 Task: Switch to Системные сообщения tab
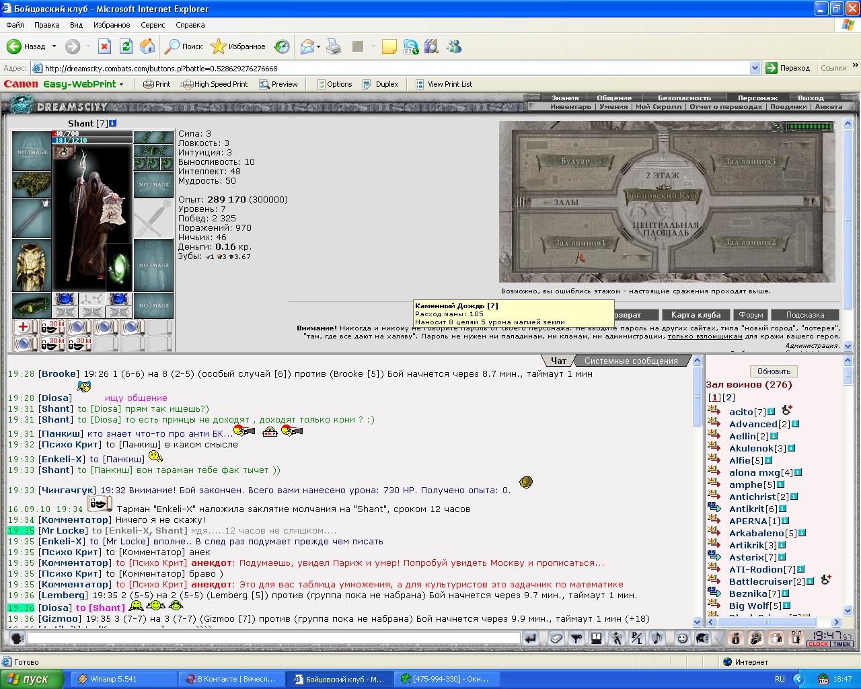tap(631, 361)
